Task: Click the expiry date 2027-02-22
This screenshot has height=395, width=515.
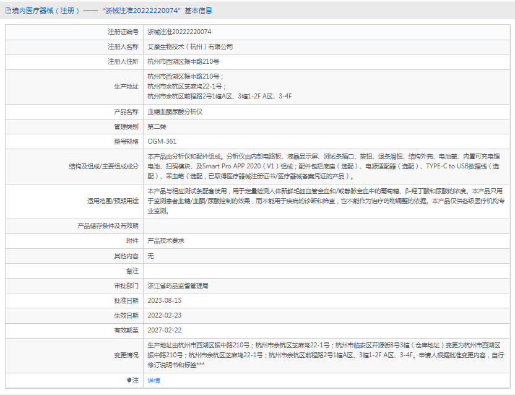Action: pyautogui.click(x=165, y=330)
